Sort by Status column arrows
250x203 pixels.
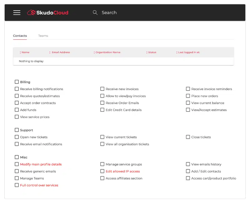point(147,52)
